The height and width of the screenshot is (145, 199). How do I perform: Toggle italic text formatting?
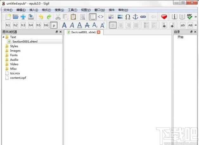(x=72, y=25)
